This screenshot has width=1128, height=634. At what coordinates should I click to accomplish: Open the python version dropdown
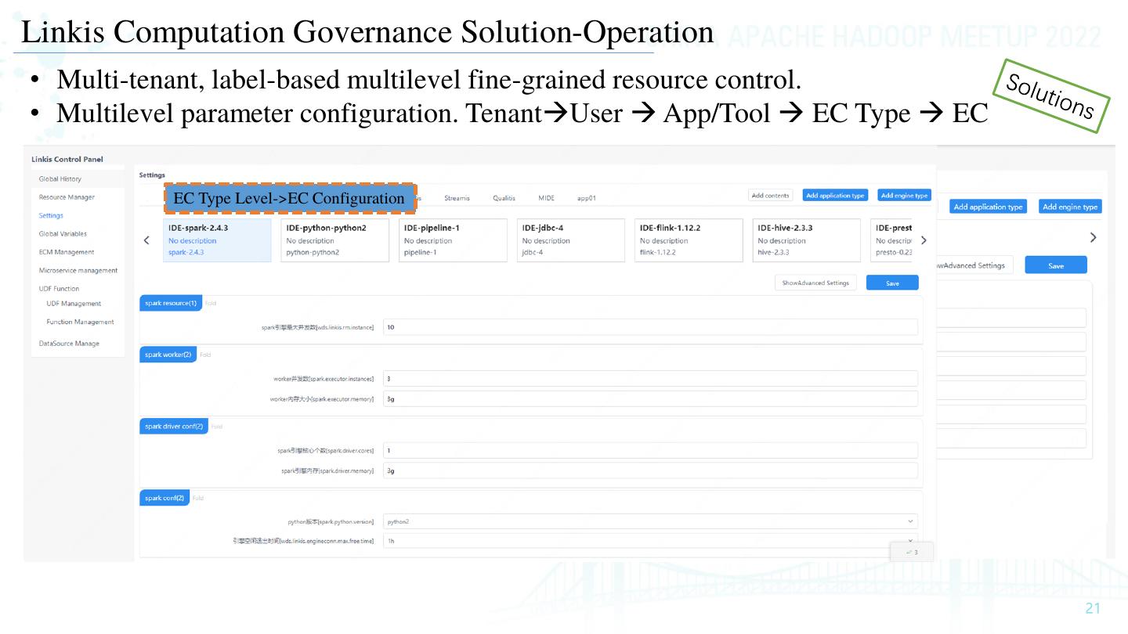pos(649,521)
